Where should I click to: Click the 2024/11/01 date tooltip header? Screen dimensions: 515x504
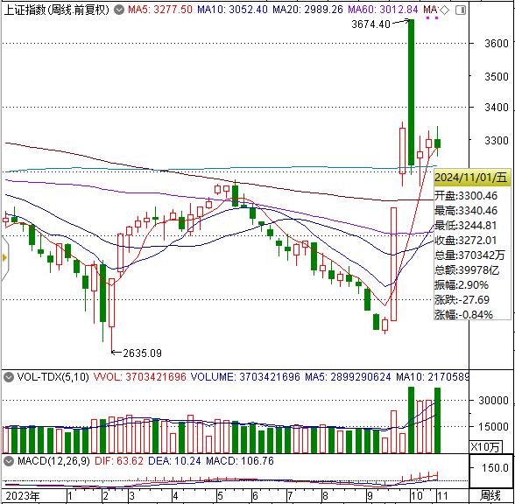[471, 178]
